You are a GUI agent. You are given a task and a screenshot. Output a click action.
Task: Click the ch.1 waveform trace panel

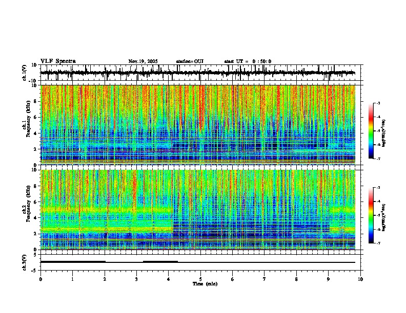(x=200, y=73)
